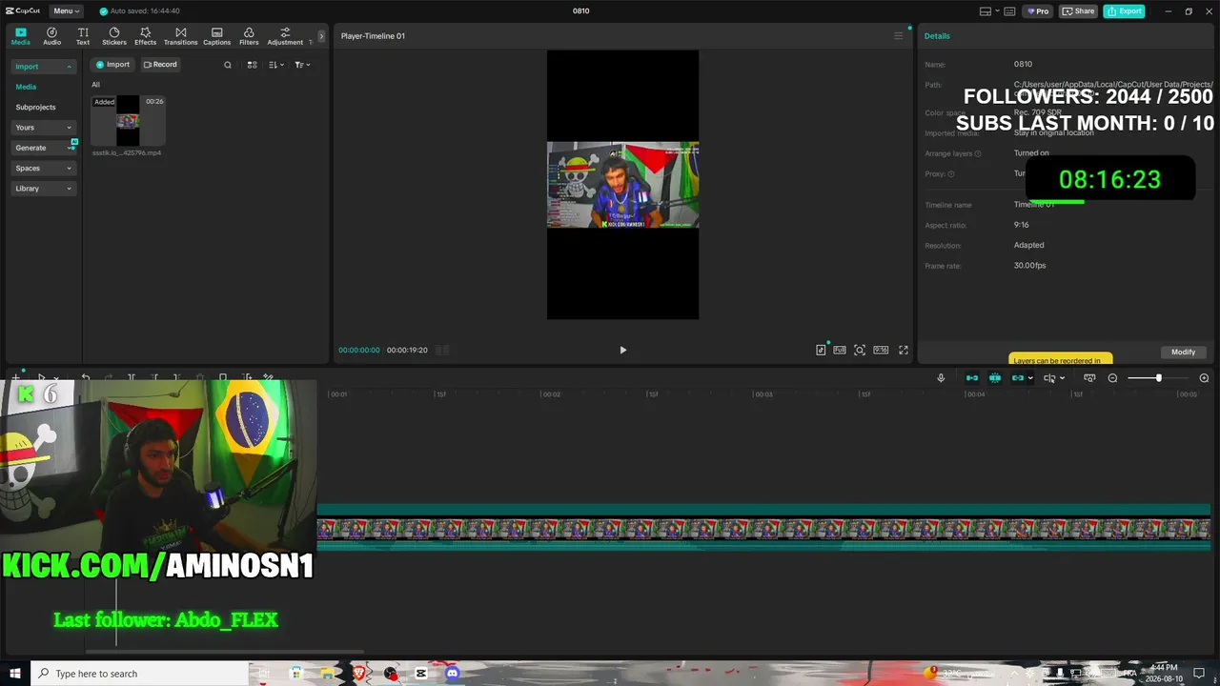Click the TikTok preview icon under player

coord(821,350)
